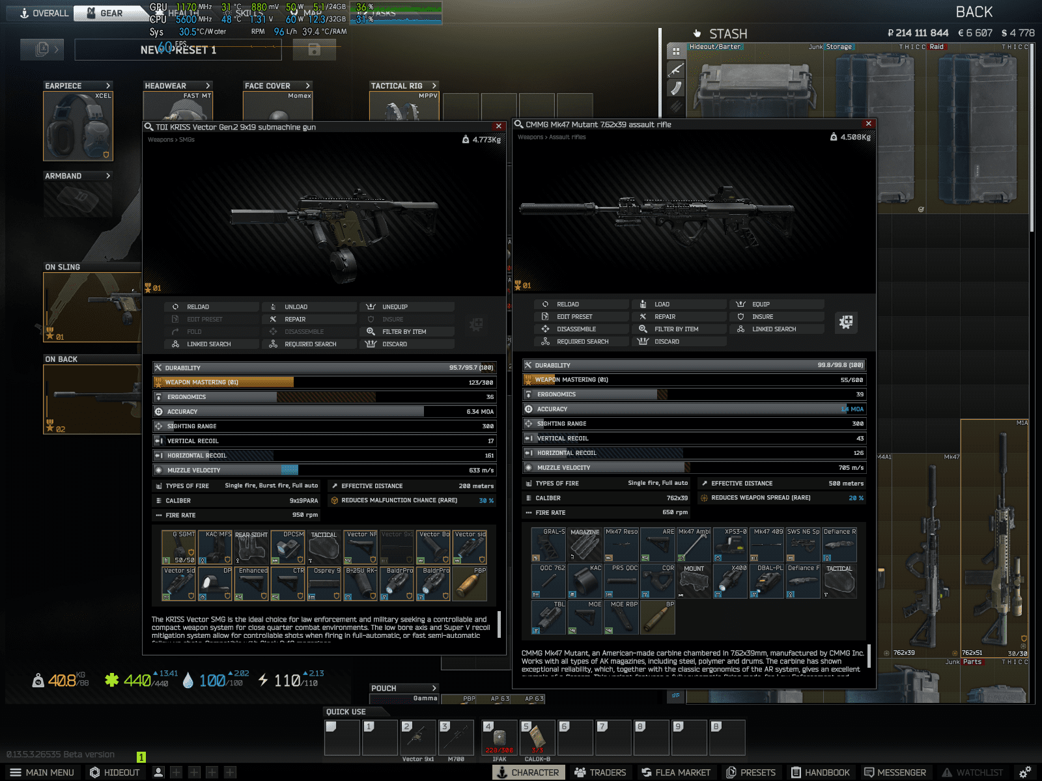Expand the Earpiece slot arrow
Screen dimensions: 1042x781
click(x=108, y=85)
